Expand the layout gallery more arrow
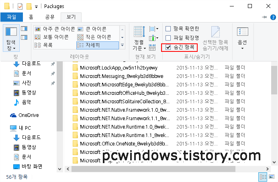The image size is (278, 182). 123,45
